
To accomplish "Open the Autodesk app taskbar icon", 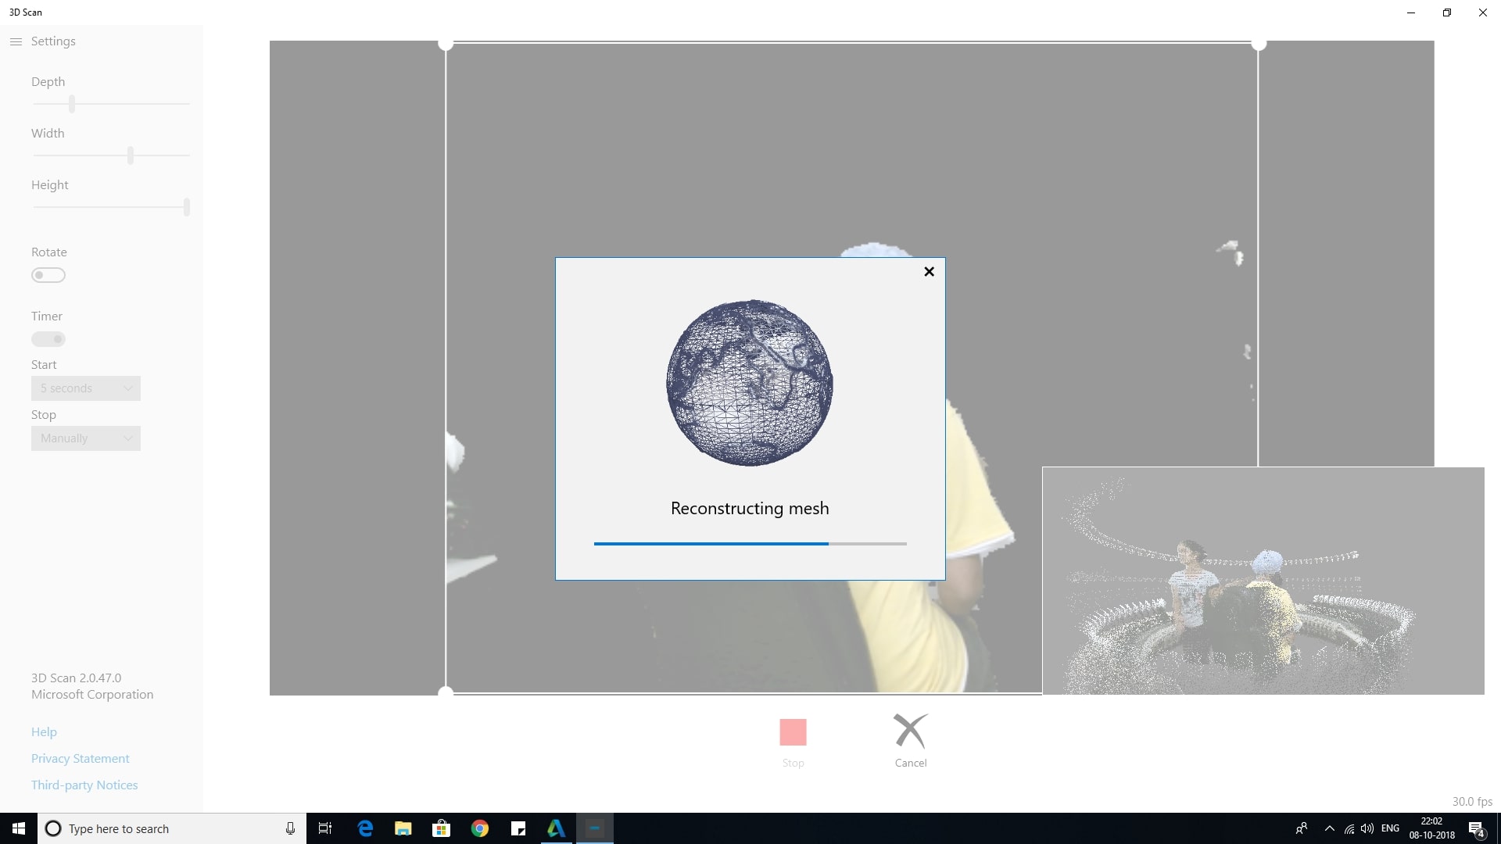I will [x=556, y=828].
